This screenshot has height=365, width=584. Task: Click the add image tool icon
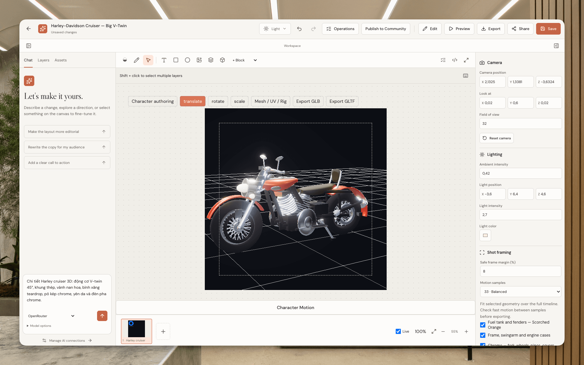click(199, 60)
